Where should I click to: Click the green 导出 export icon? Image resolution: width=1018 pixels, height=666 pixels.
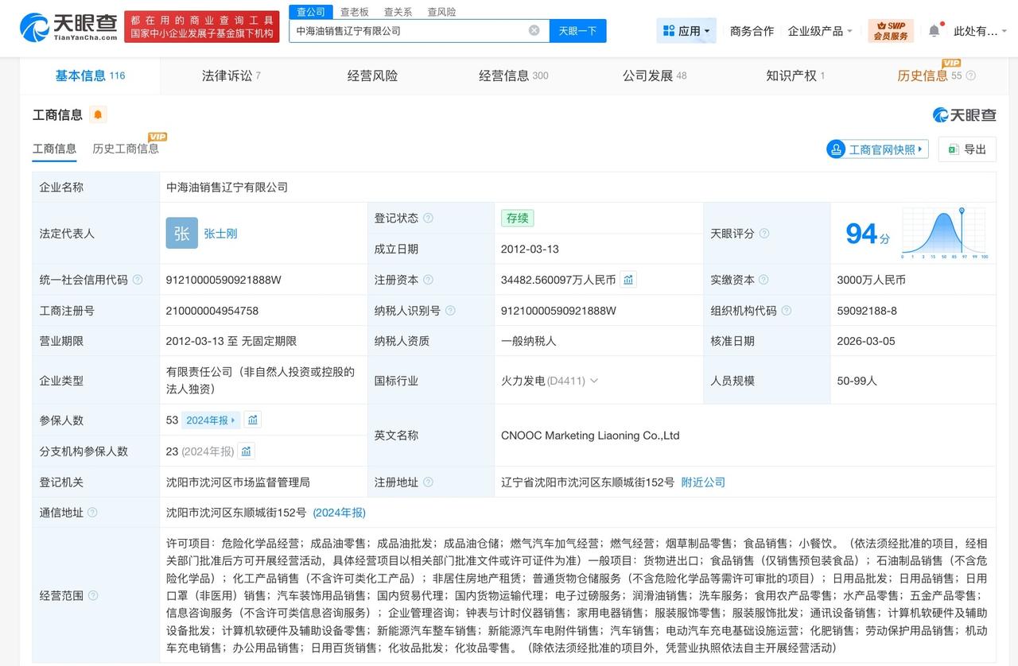[x=953, y=149]
